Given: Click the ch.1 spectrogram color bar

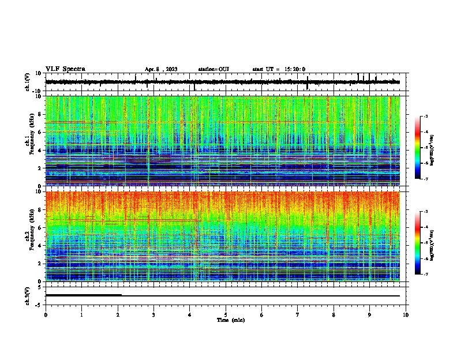Looking at the screenshot, I should 418,148.
